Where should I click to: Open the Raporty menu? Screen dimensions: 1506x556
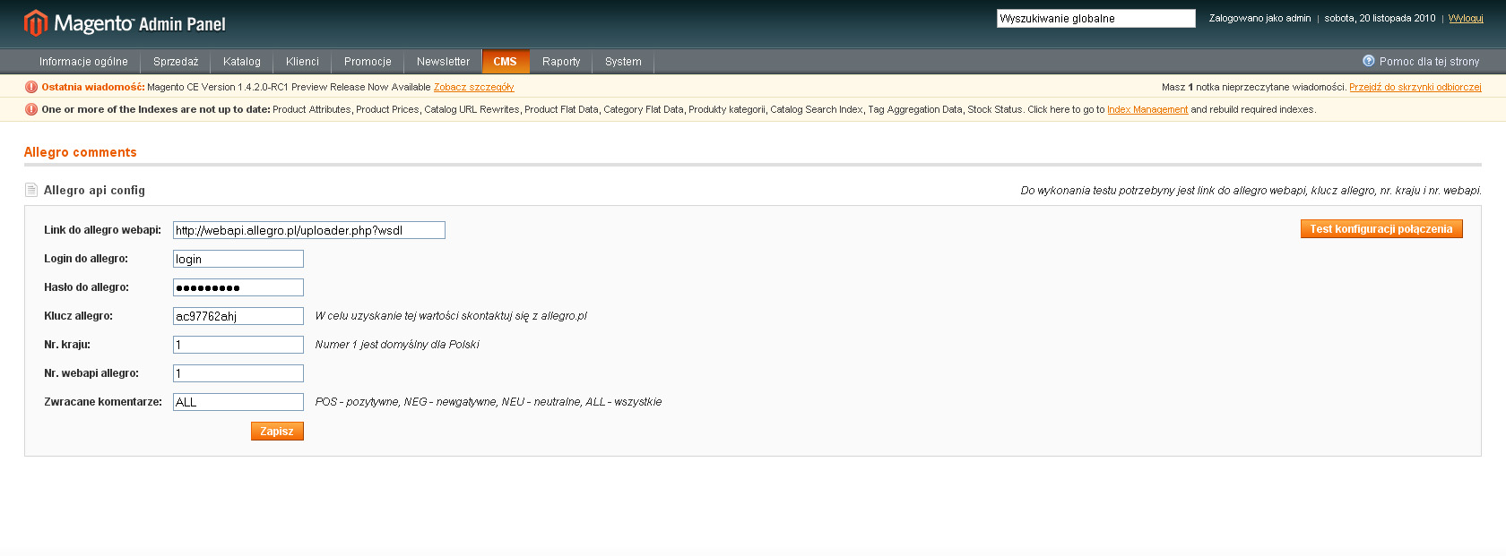click(561, 62)
